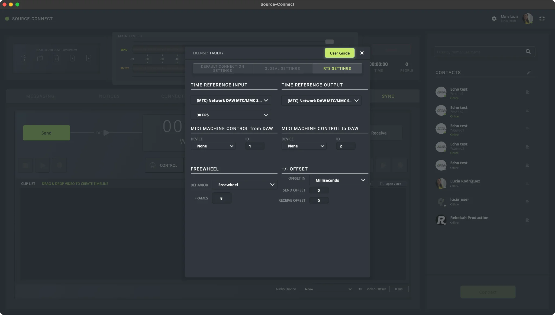The height and width of the screenshot is (315, 555).
Task: Click the record button below Send
Action: [x=59, y=165]
